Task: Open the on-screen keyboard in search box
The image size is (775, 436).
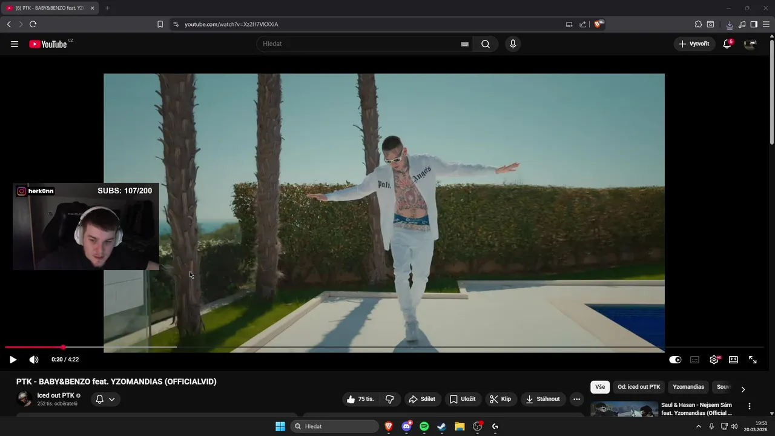Action: pos(464,44)
